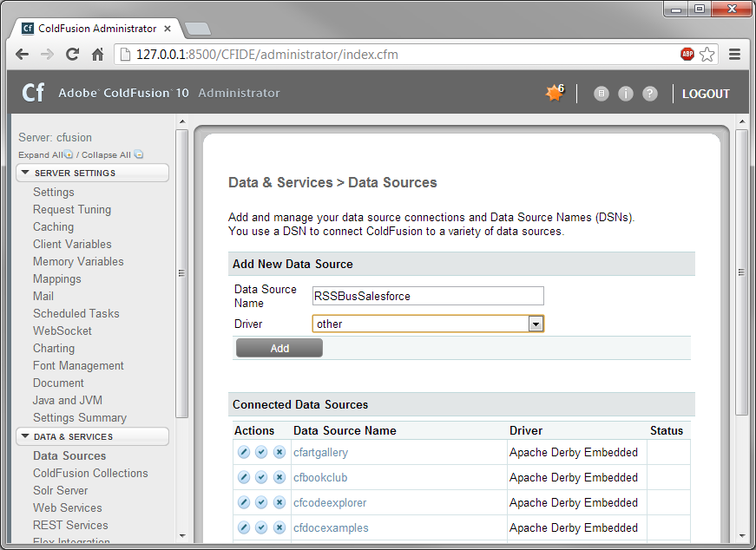The image size is (756, 550).
Task: Click the edit icon for cfartgallery
Action: [244, 452]
